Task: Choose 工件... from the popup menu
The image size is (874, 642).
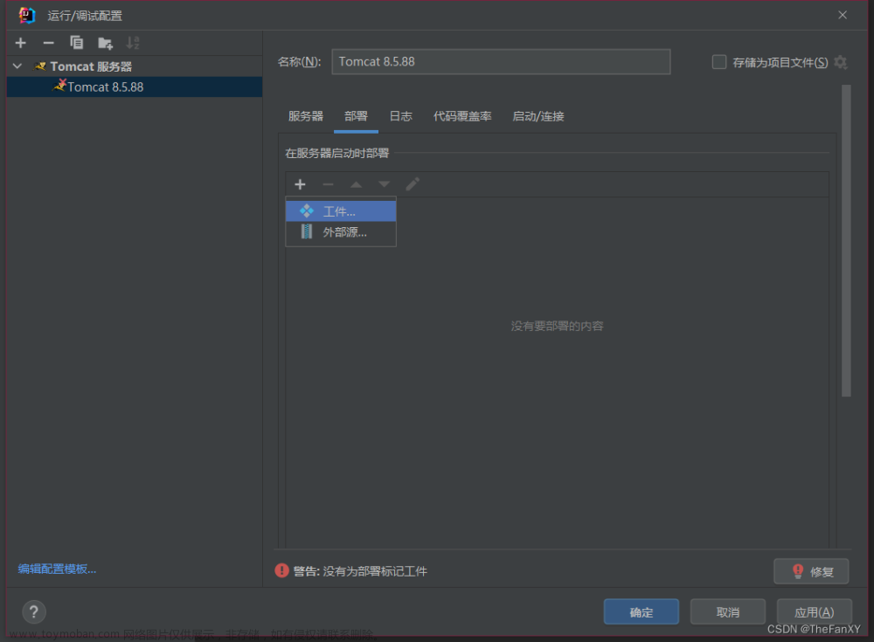Action: (x=341, y=211)
